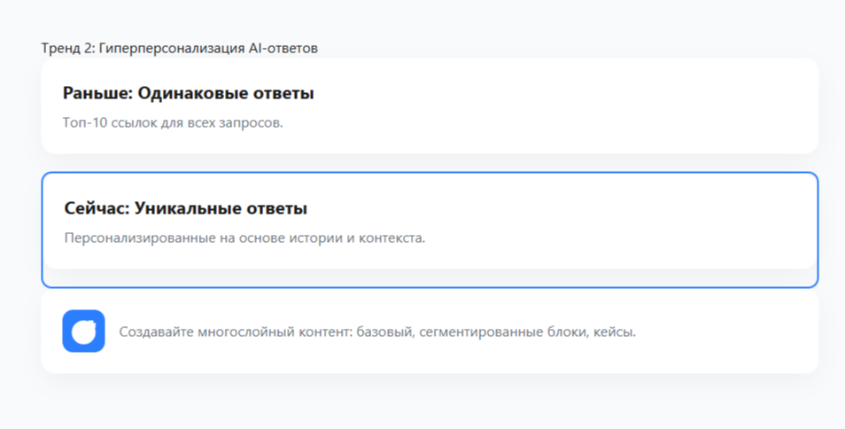The height and width of the screenshot is (429, 845).
Task: Click the heading "Раньше: Одинаковые ответы"
Action: click(x=188, y=93)
